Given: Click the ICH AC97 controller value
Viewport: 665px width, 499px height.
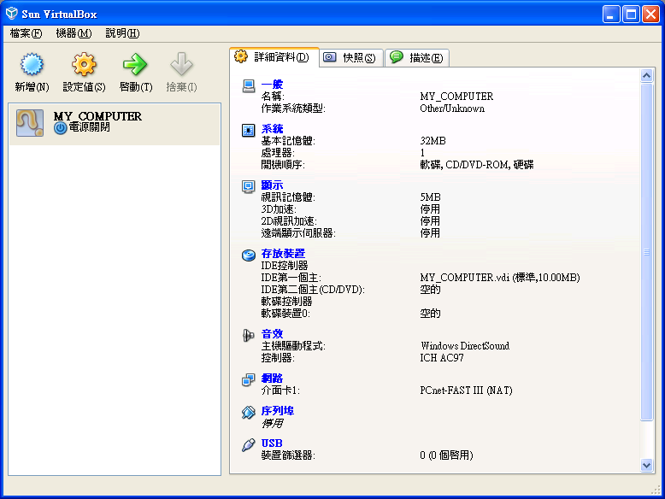Looking at the screenshot, I should coord(442,358).
